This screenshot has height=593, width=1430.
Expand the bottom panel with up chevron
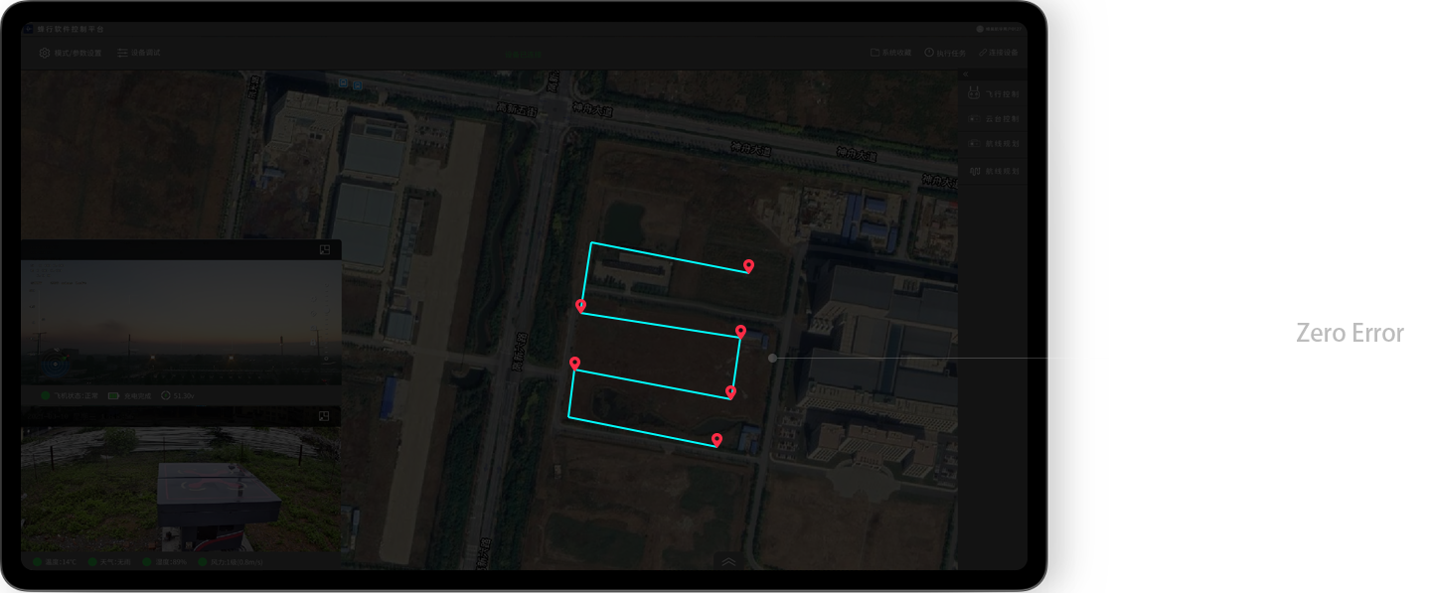[x=728, y=561]
